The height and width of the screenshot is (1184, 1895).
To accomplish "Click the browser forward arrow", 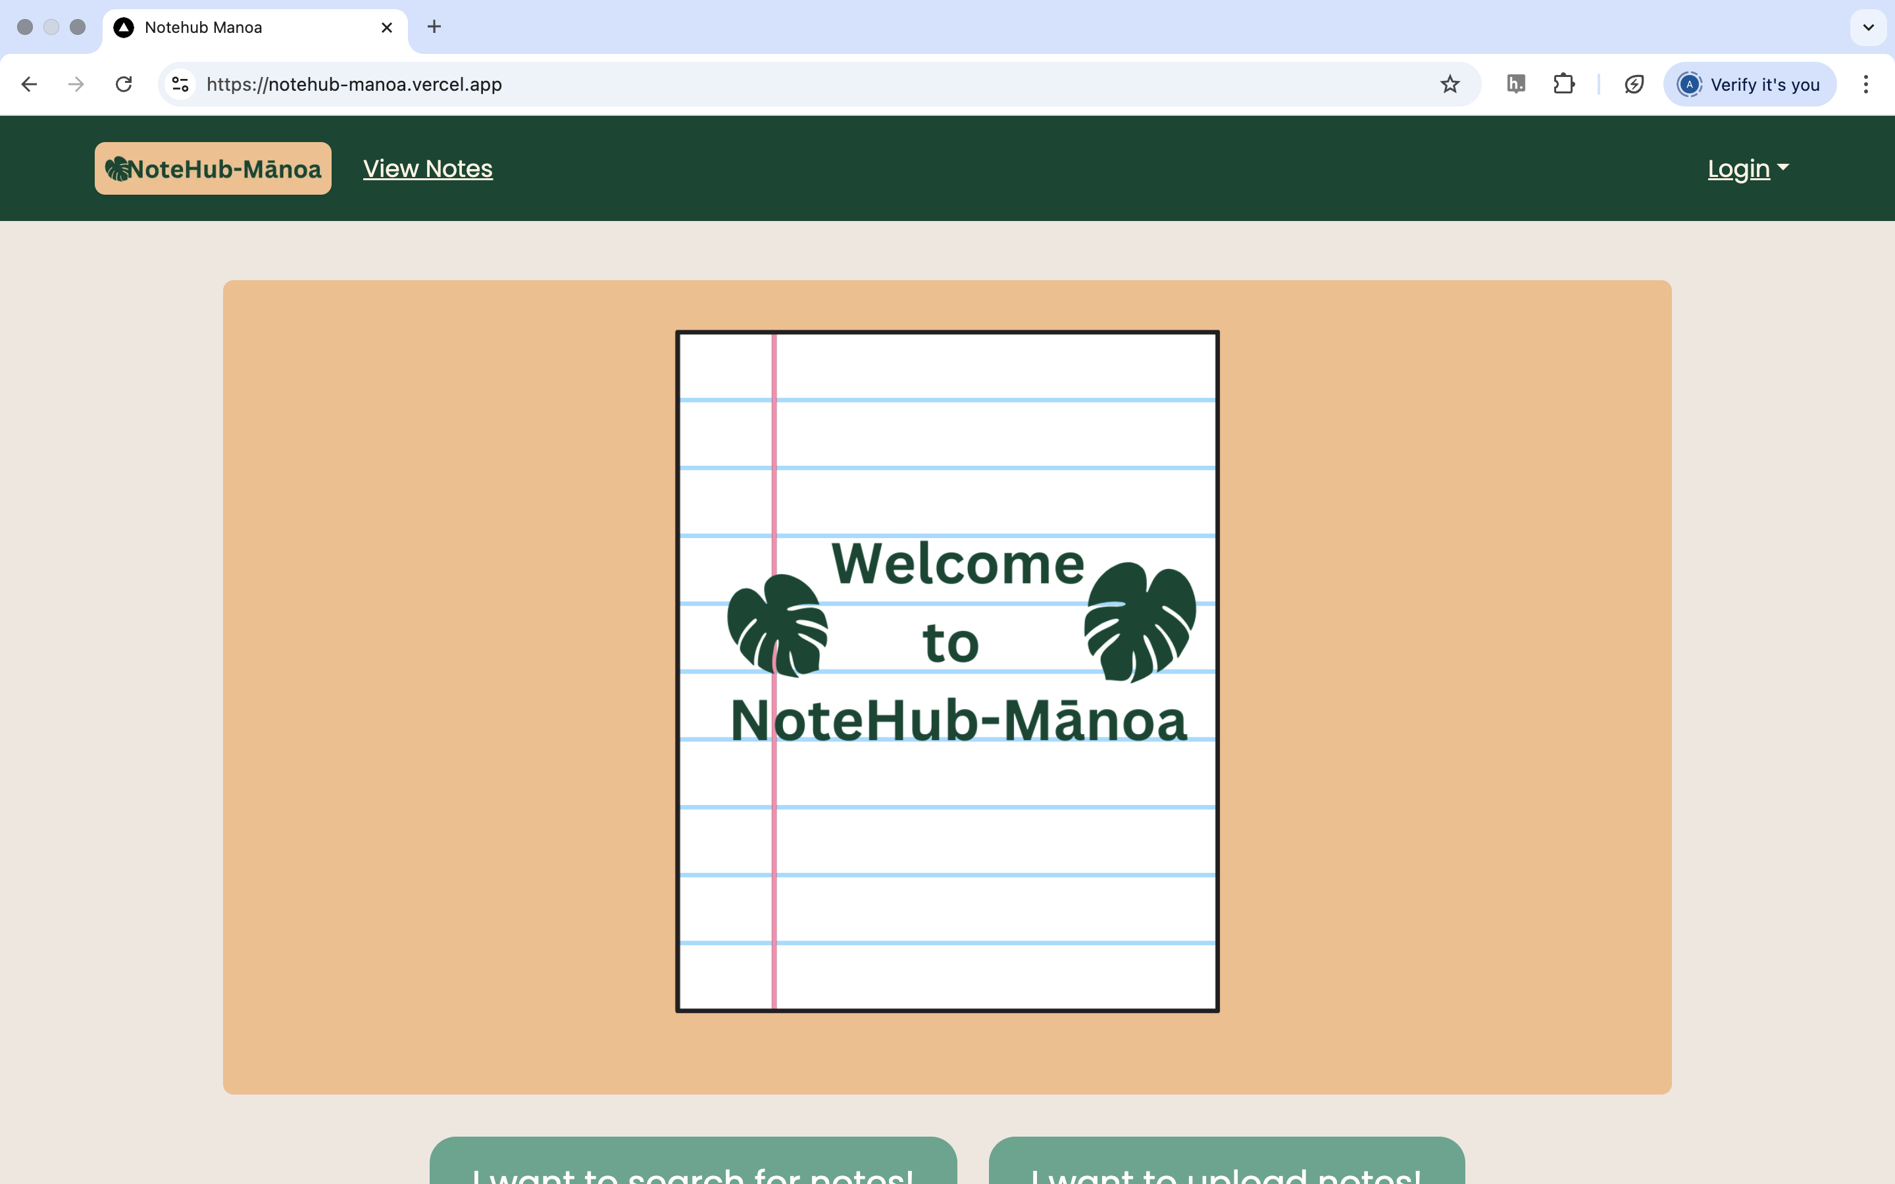I will 76,84.
